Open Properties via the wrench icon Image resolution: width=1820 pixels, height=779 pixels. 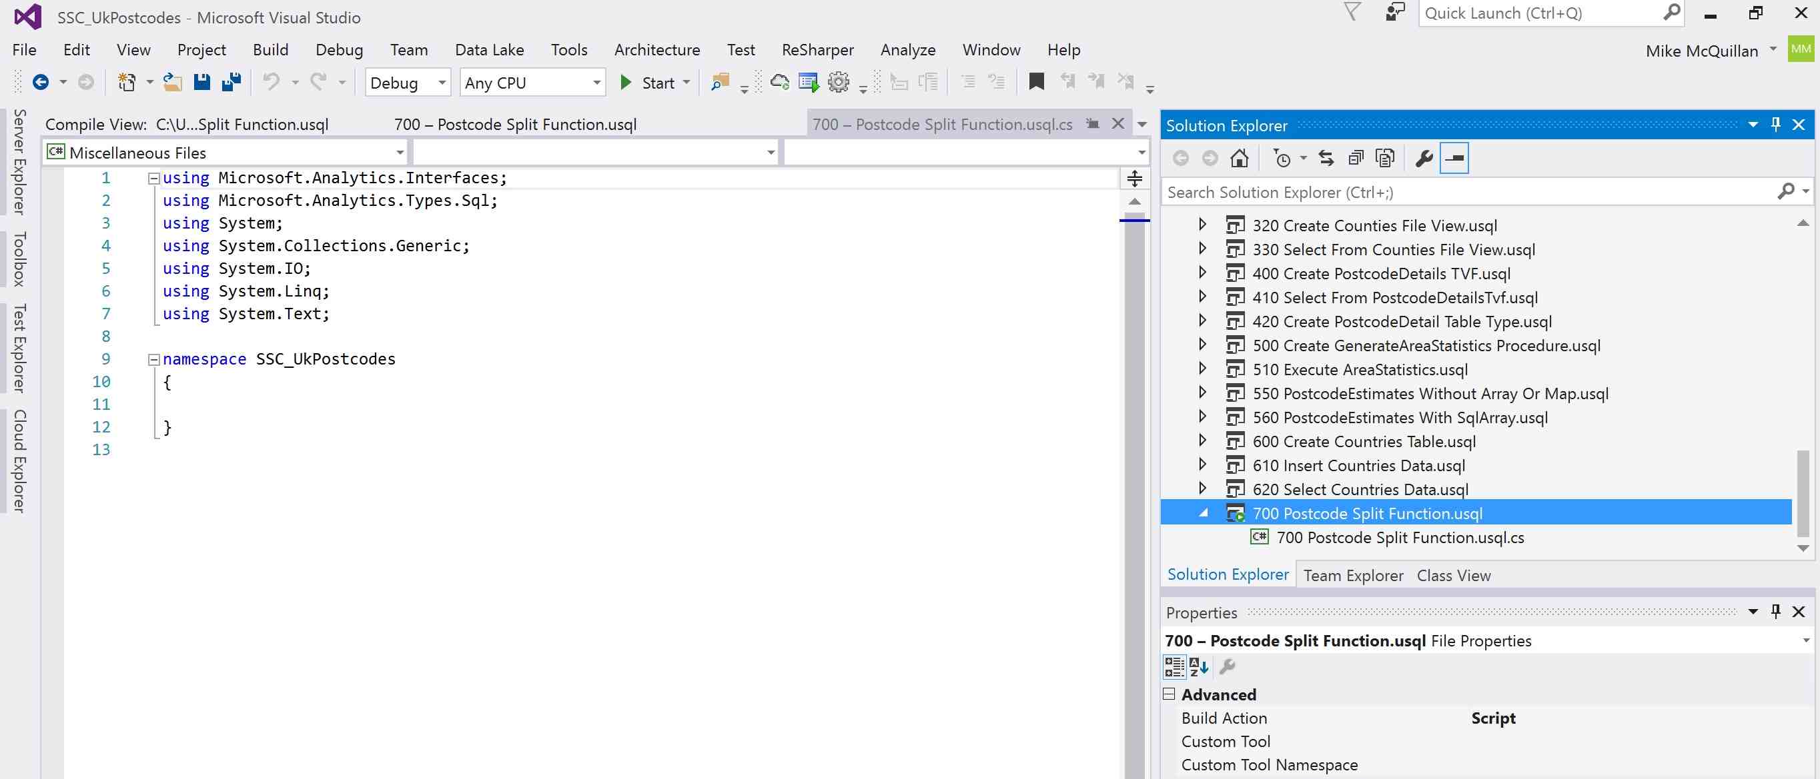coord(1424,158)
